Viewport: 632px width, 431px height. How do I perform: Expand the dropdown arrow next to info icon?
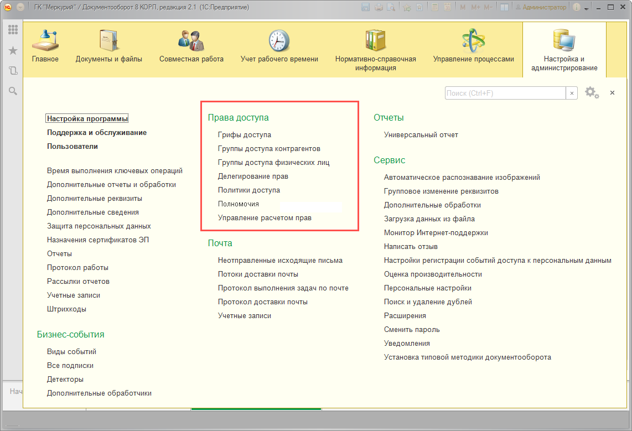[587, 8]
